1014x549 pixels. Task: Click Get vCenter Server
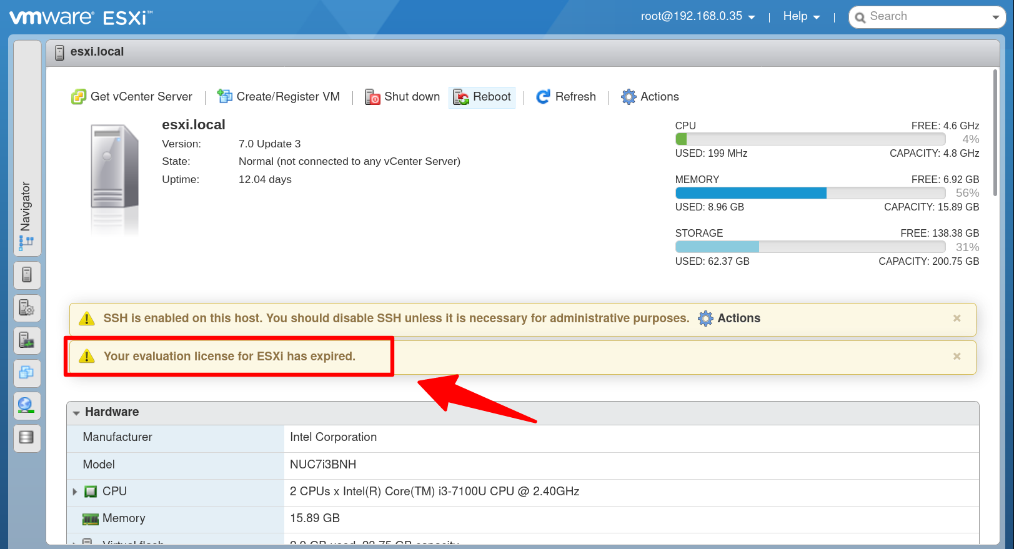tap(132, 97)
